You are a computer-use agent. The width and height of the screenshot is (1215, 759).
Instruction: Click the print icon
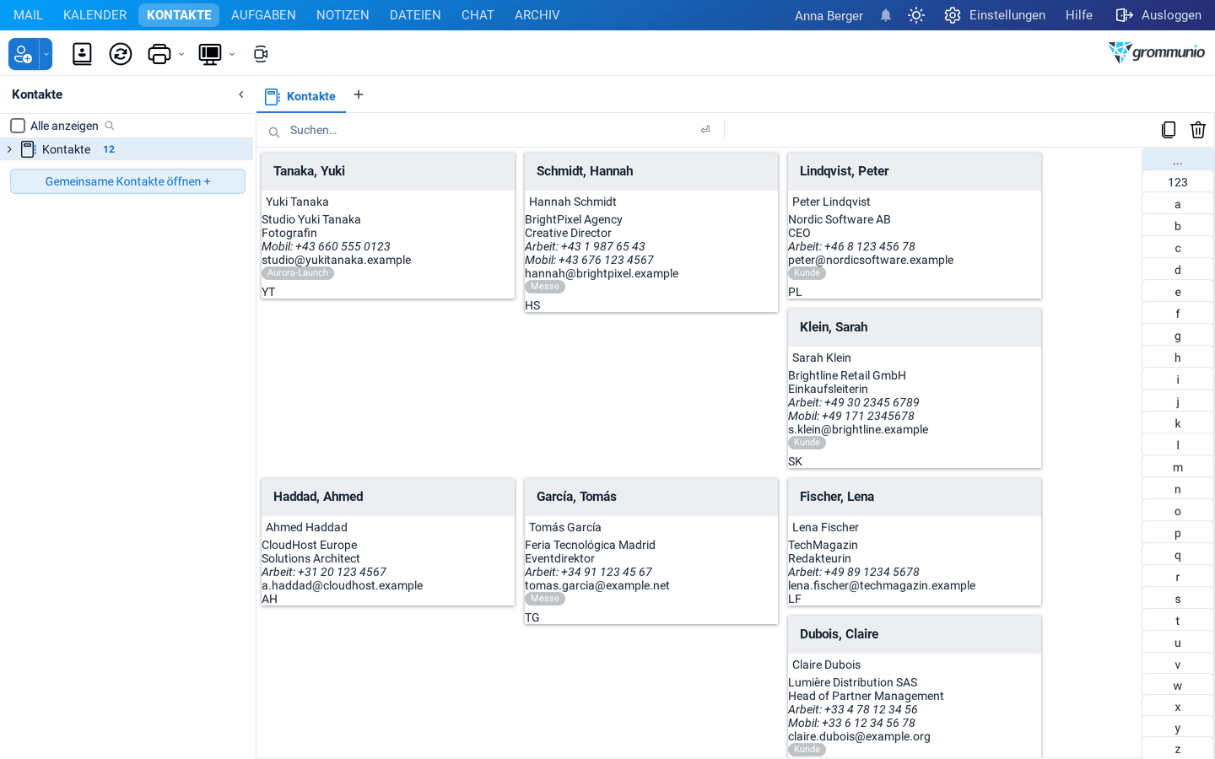pyautogui.click(x=159, y=54)
